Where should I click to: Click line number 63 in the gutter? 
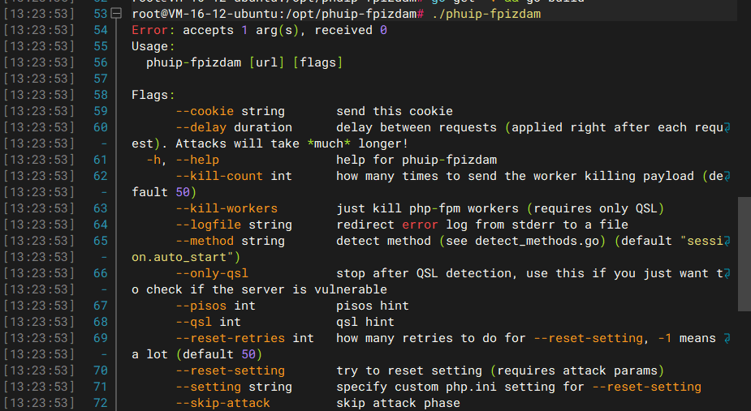point(101,208)
